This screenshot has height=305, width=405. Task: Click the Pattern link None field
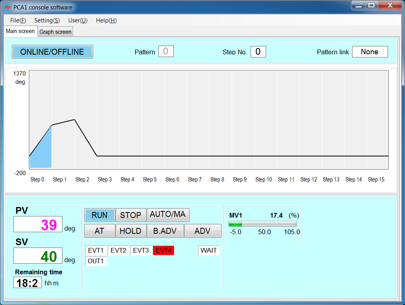(x=370, y=52)
